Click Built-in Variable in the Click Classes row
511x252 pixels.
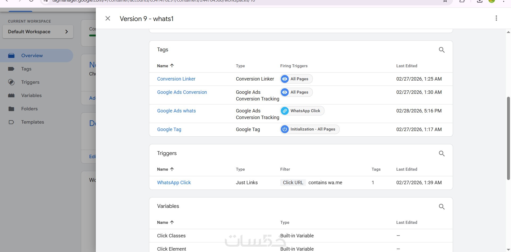[x=297, y=236]
